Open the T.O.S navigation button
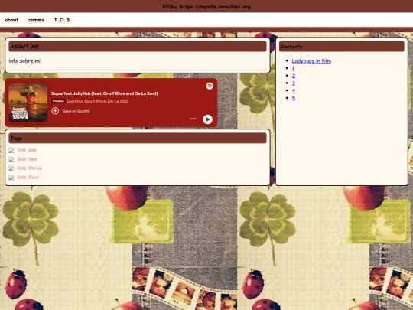Image resolution: width=413 pixels, height=310 pixels. coord(62,20)
